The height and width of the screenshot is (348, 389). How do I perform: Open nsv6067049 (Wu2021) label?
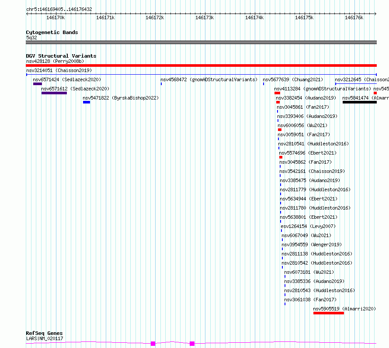[x=306, y=235]
